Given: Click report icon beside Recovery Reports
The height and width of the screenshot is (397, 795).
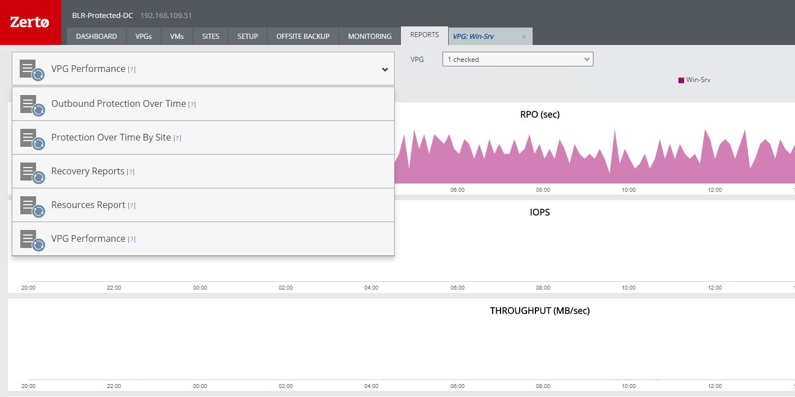Looking at the screenshot, I should (x=32, y=172).
